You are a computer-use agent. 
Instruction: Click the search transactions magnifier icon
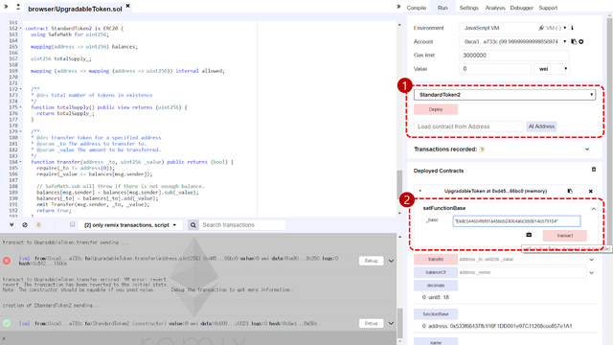click(x=193, y=225)
